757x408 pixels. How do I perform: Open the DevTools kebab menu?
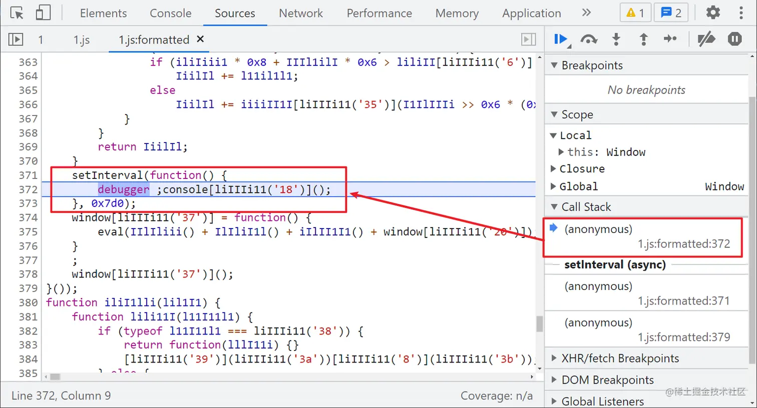(x=741, y=13)
